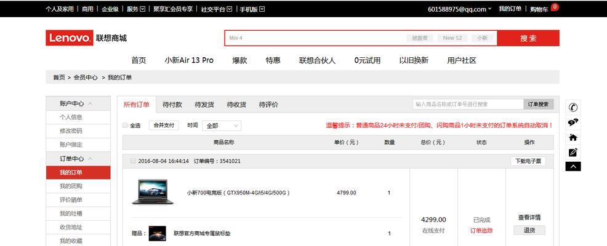This screenshot has height=246, width=607.
Task: Open 首页 in main navigation
Action: (x=139, y=60)
